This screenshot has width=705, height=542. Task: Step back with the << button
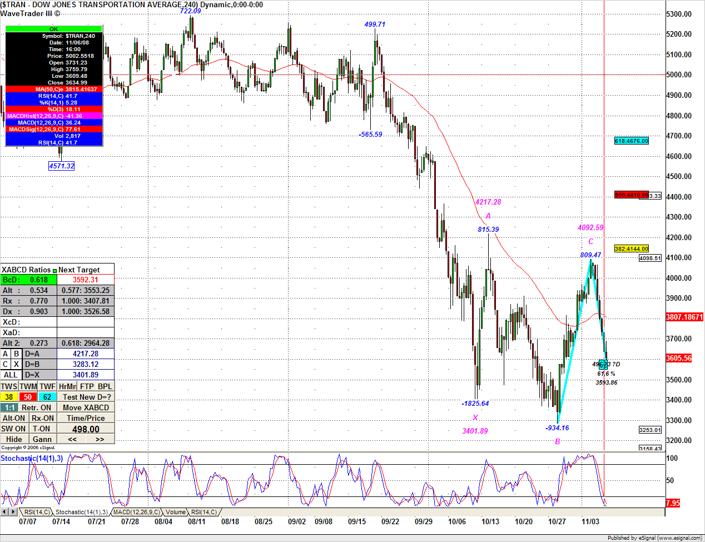pyautogui.click(x=72, y=439)
